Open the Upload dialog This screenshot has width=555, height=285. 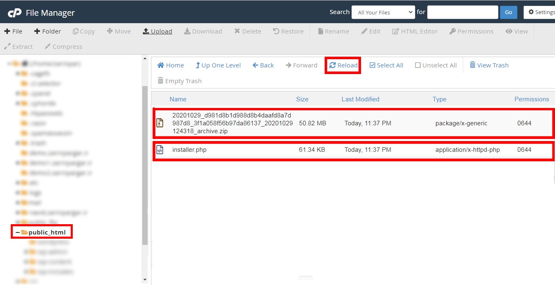click(157, 31)
